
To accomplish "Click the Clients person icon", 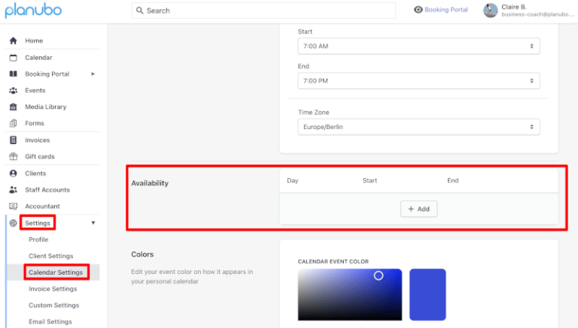I will [x=13, y=173].
